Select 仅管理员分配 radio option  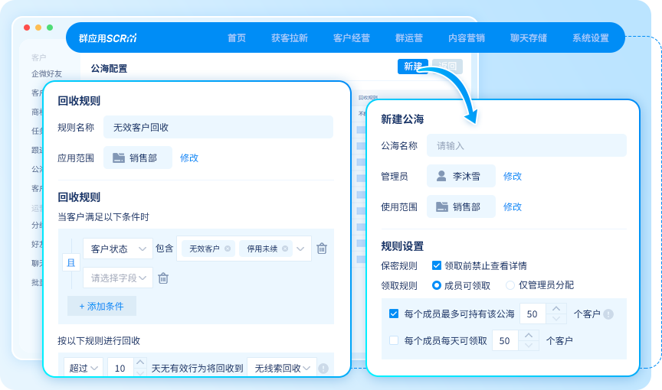coord(510,285)
